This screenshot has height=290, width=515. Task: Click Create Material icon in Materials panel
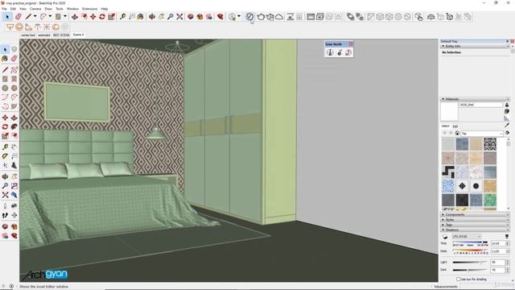507,111
